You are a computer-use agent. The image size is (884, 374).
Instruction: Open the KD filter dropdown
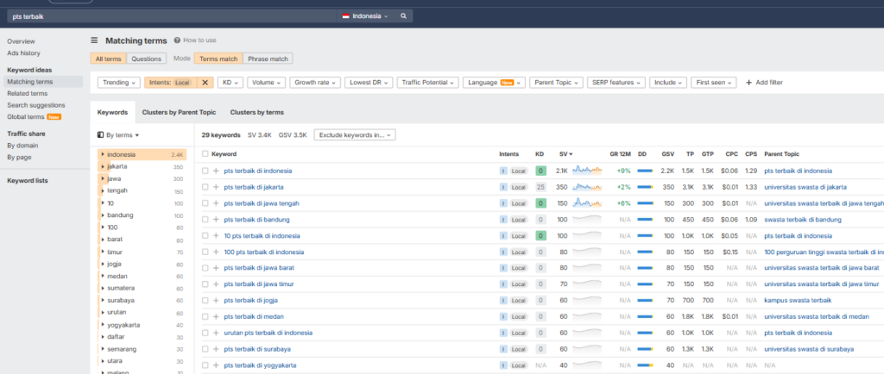(230, 83)
